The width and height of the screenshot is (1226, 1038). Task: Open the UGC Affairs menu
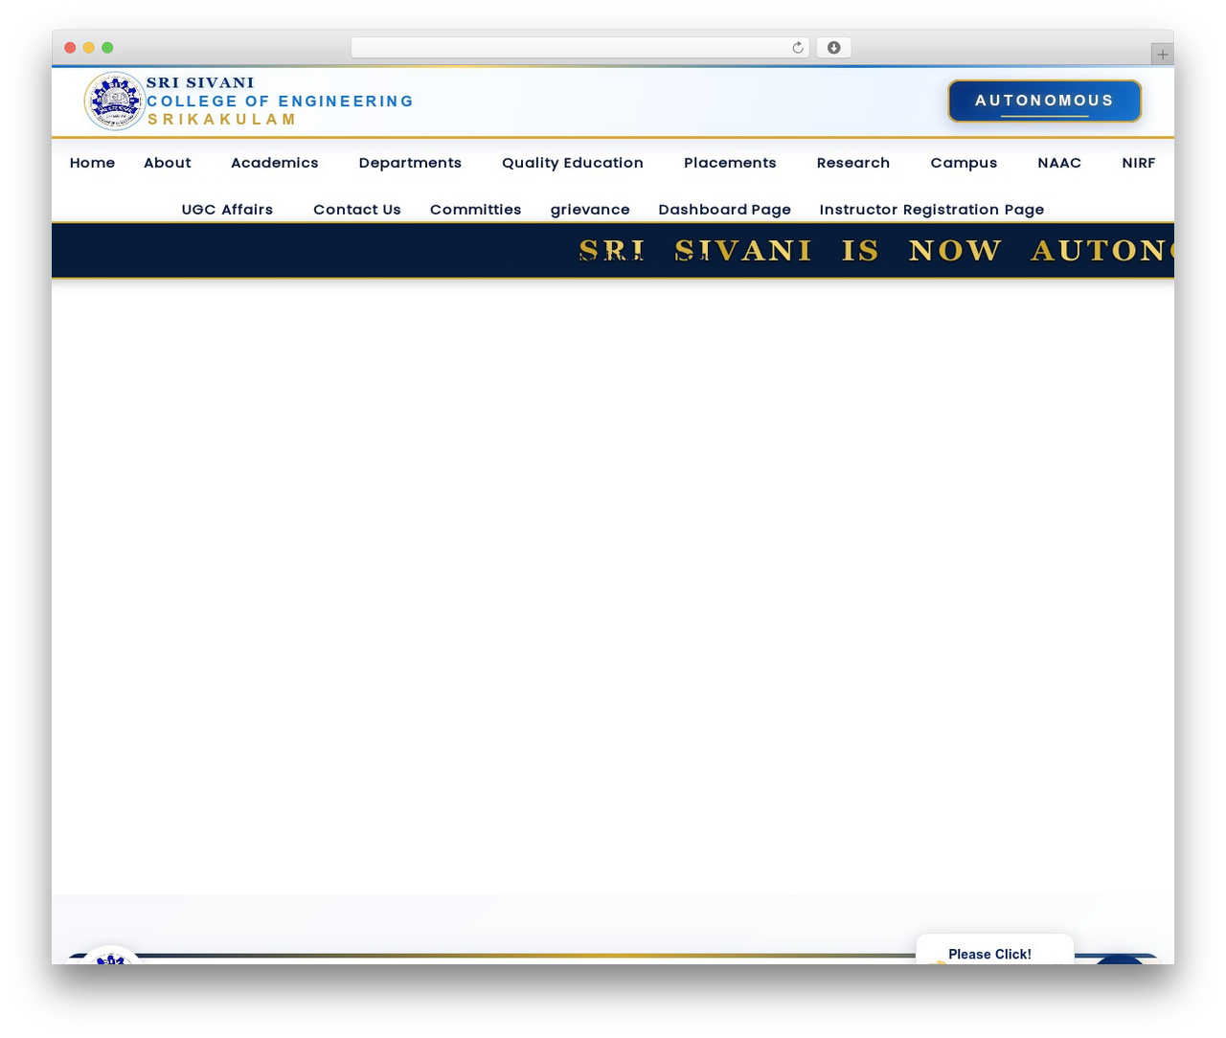click(227, 210)
